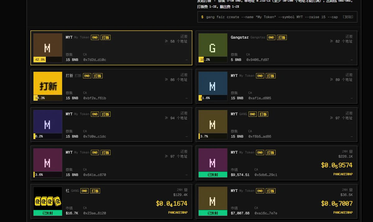The width and height of the screenshot is (373, 222).
Task: Click the 5 BNB raise amount
Action: click(x=236, y=60)
